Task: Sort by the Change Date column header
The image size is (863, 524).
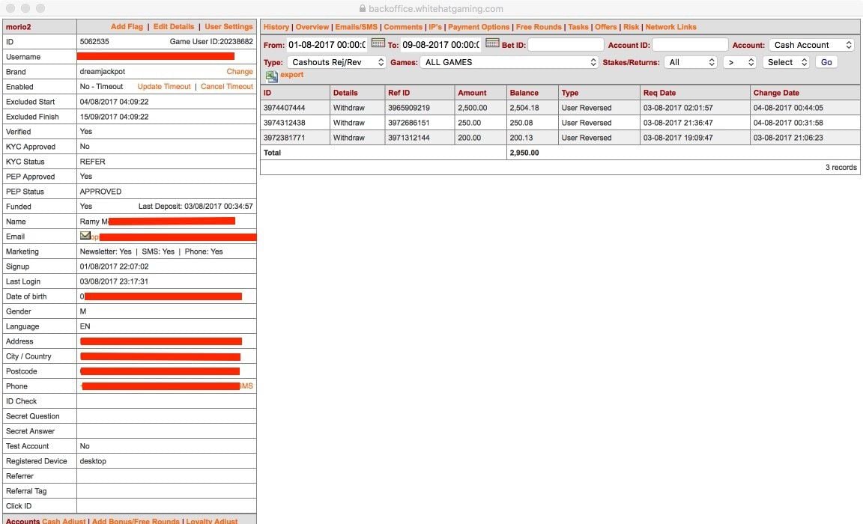Action: tap(776, 93)
